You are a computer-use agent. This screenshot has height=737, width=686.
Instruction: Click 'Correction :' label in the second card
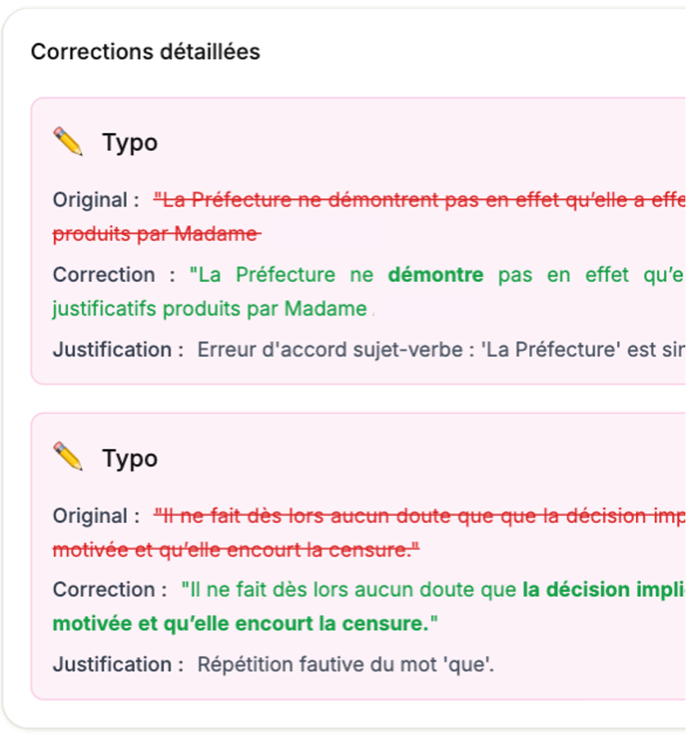click(104, 590)
